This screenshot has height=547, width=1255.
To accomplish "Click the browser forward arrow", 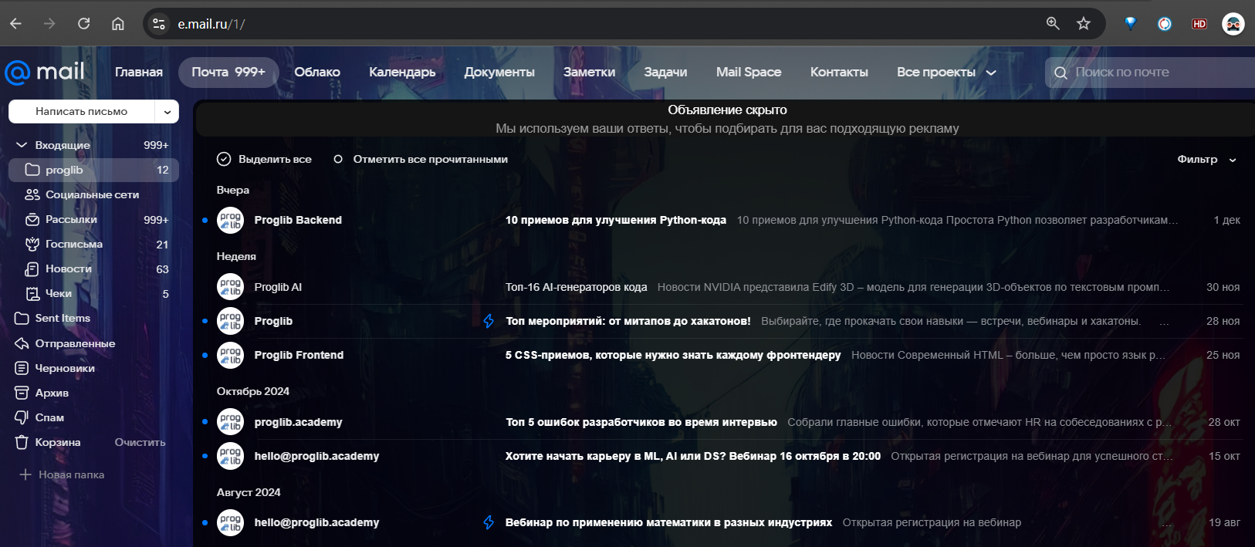I will click(x=49, y=24).
